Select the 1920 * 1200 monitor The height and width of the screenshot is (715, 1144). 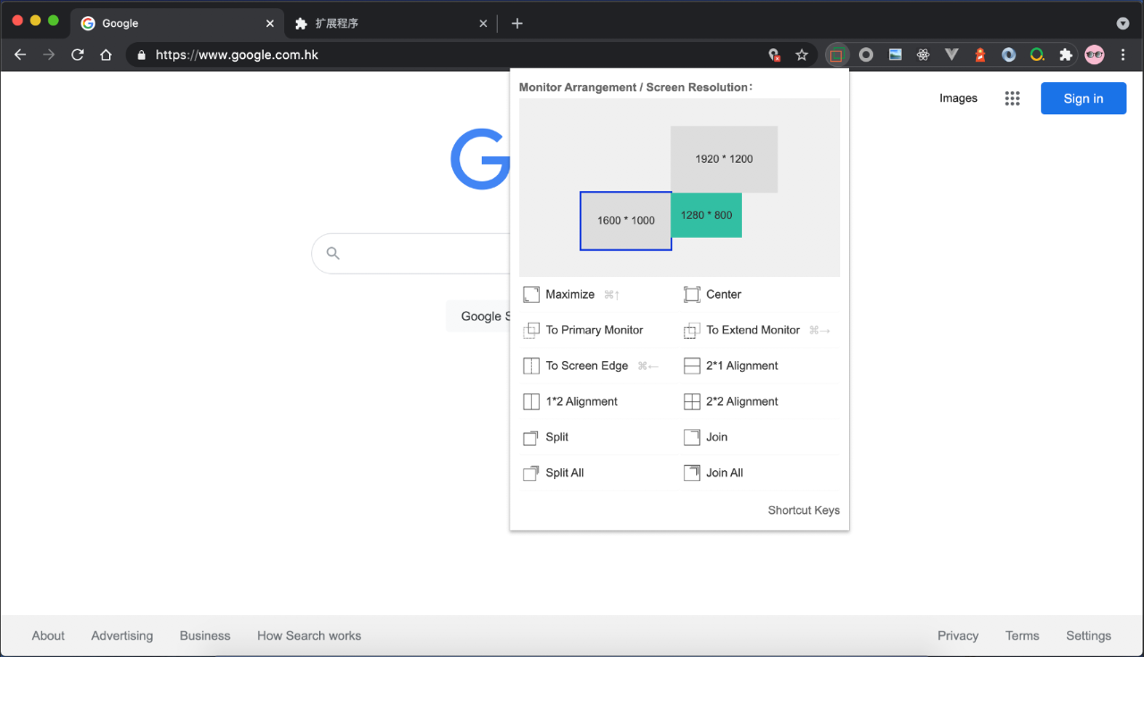724,159
